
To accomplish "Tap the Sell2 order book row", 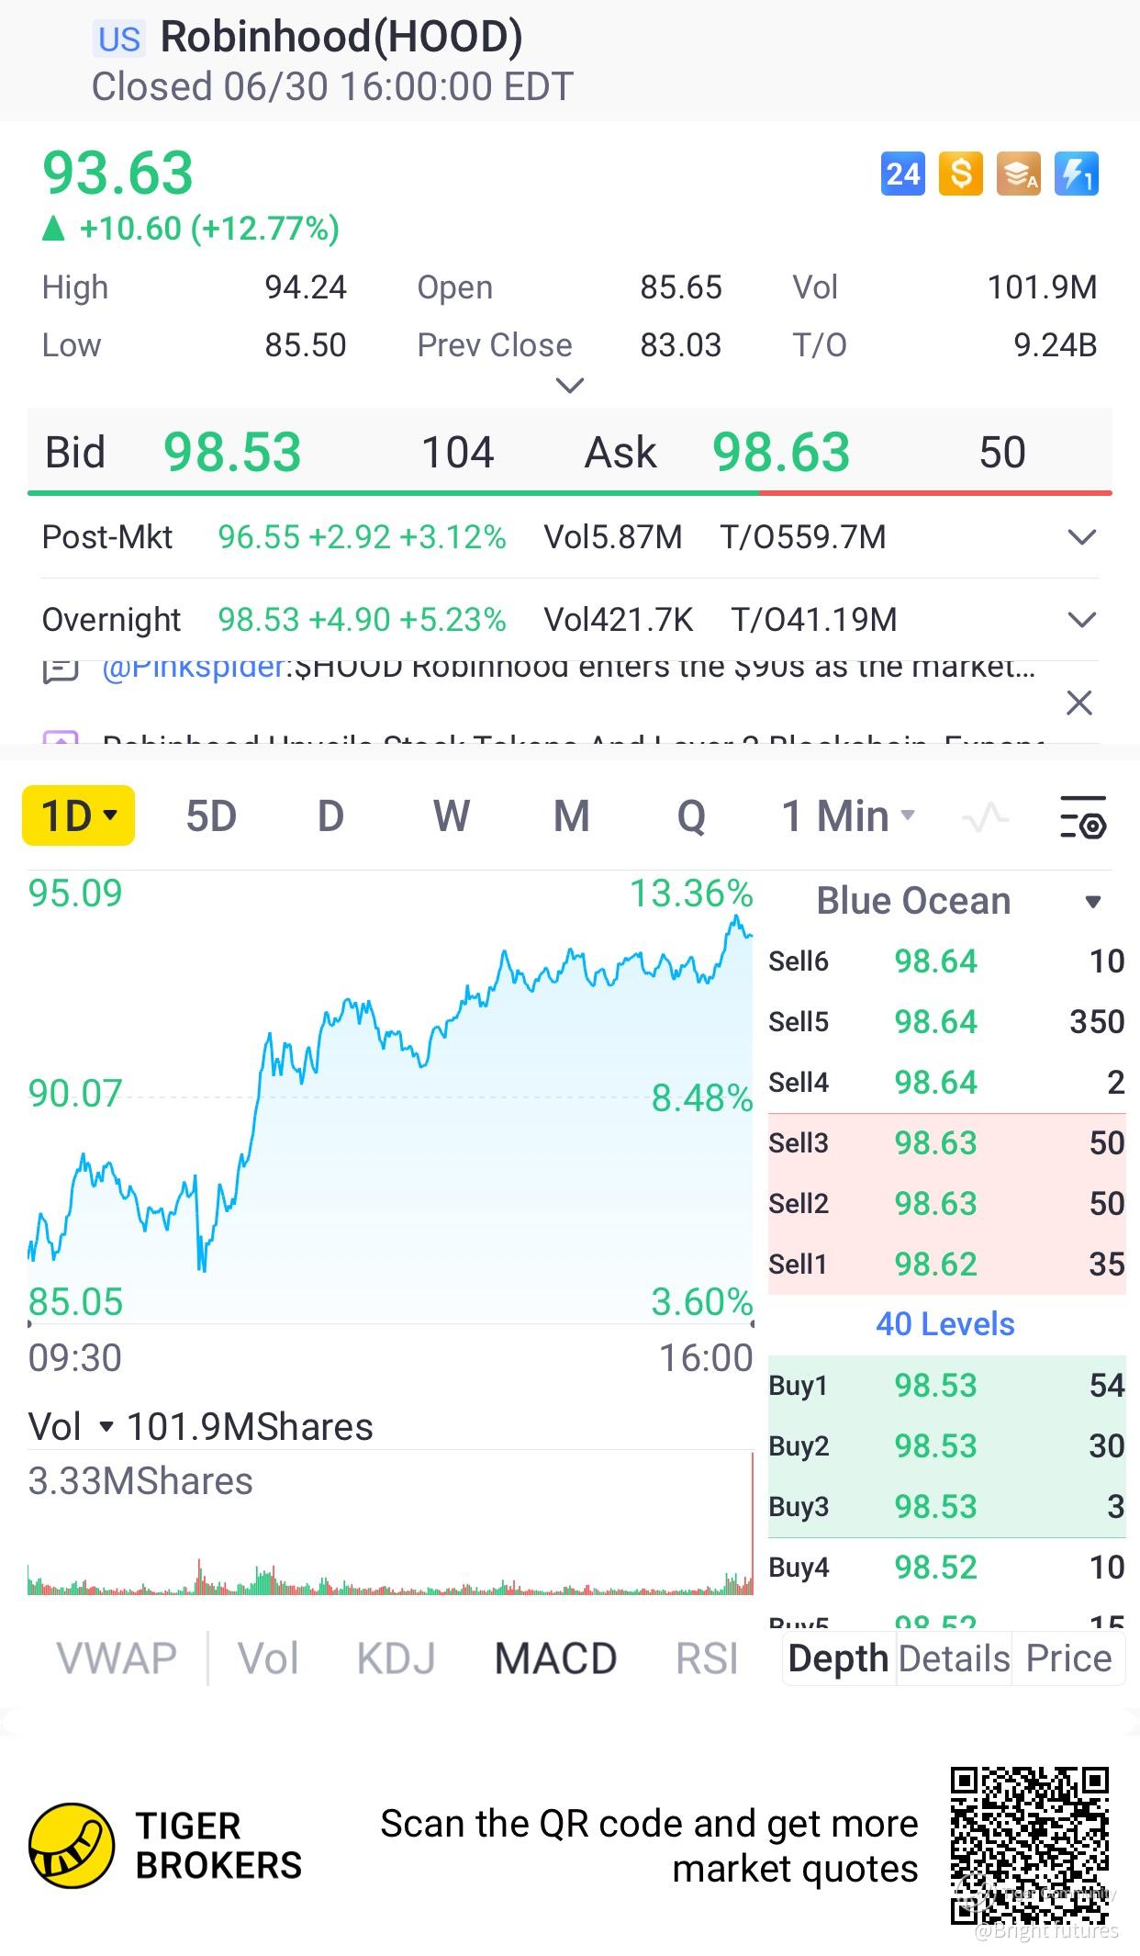I will pos(946,1204).
